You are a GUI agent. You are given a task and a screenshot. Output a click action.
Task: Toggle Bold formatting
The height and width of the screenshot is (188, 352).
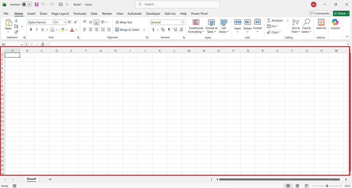click(31, 29)
